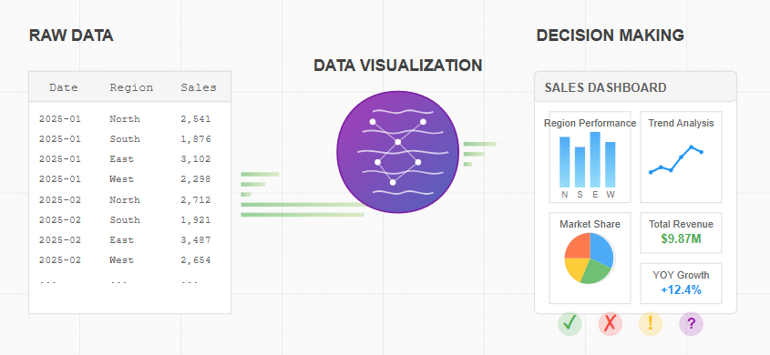
Task: Click the Sales Dashboard header
Action: point(635,86)
